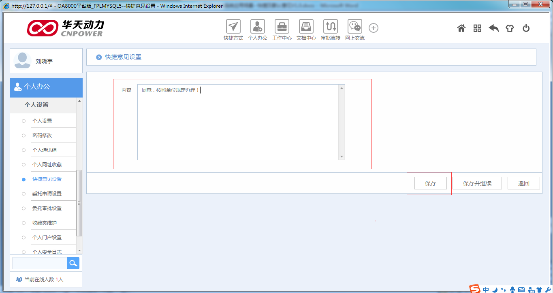
Task: Go to the home page icon
Action: (x=461, y=28)
